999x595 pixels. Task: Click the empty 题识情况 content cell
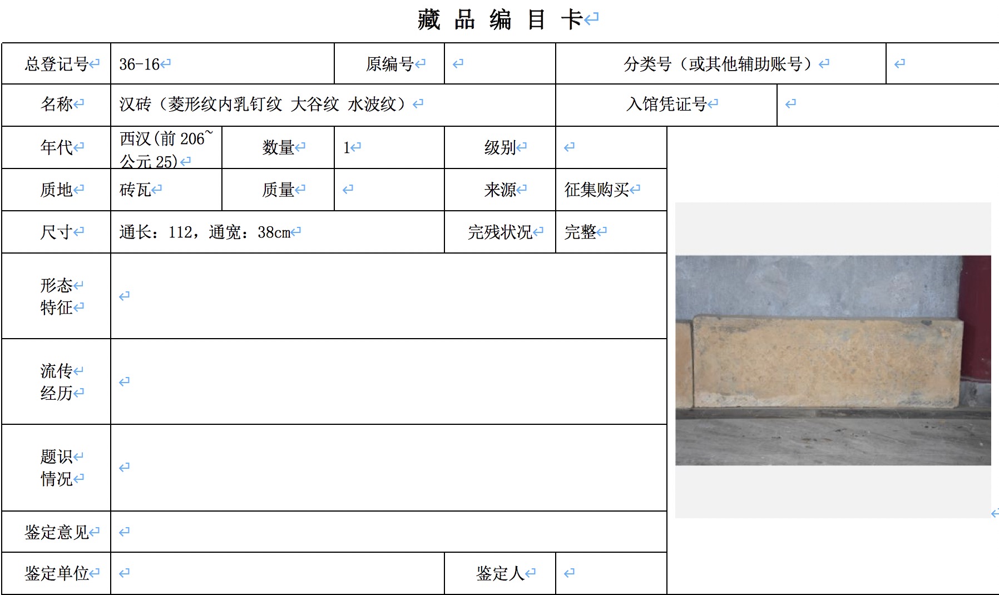click(x=389, y=468)
